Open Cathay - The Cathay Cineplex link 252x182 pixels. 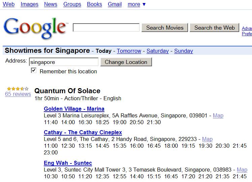pos(83,133)
